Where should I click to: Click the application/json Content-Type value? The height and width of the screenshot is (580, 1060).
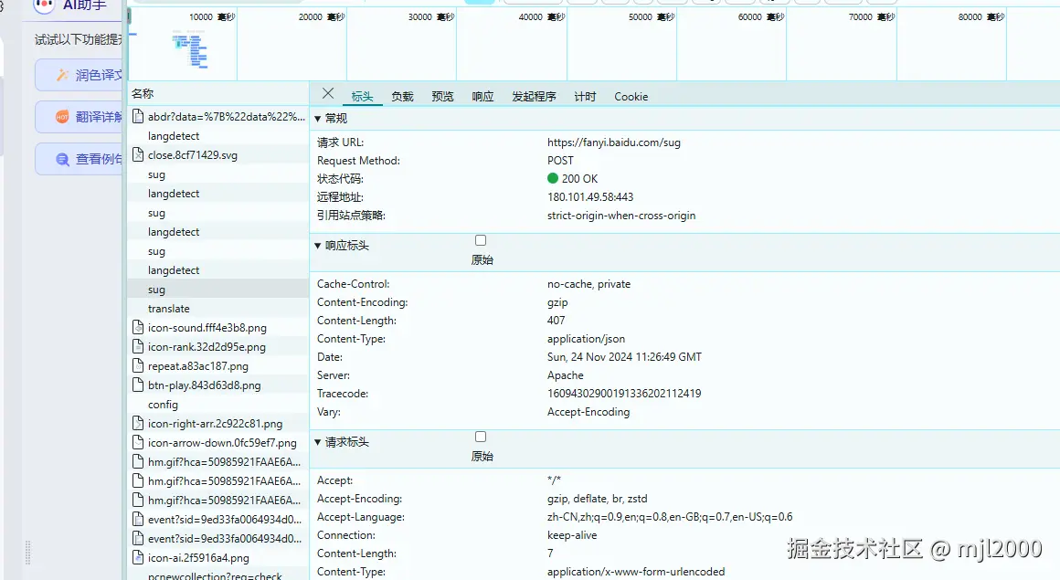586,339
